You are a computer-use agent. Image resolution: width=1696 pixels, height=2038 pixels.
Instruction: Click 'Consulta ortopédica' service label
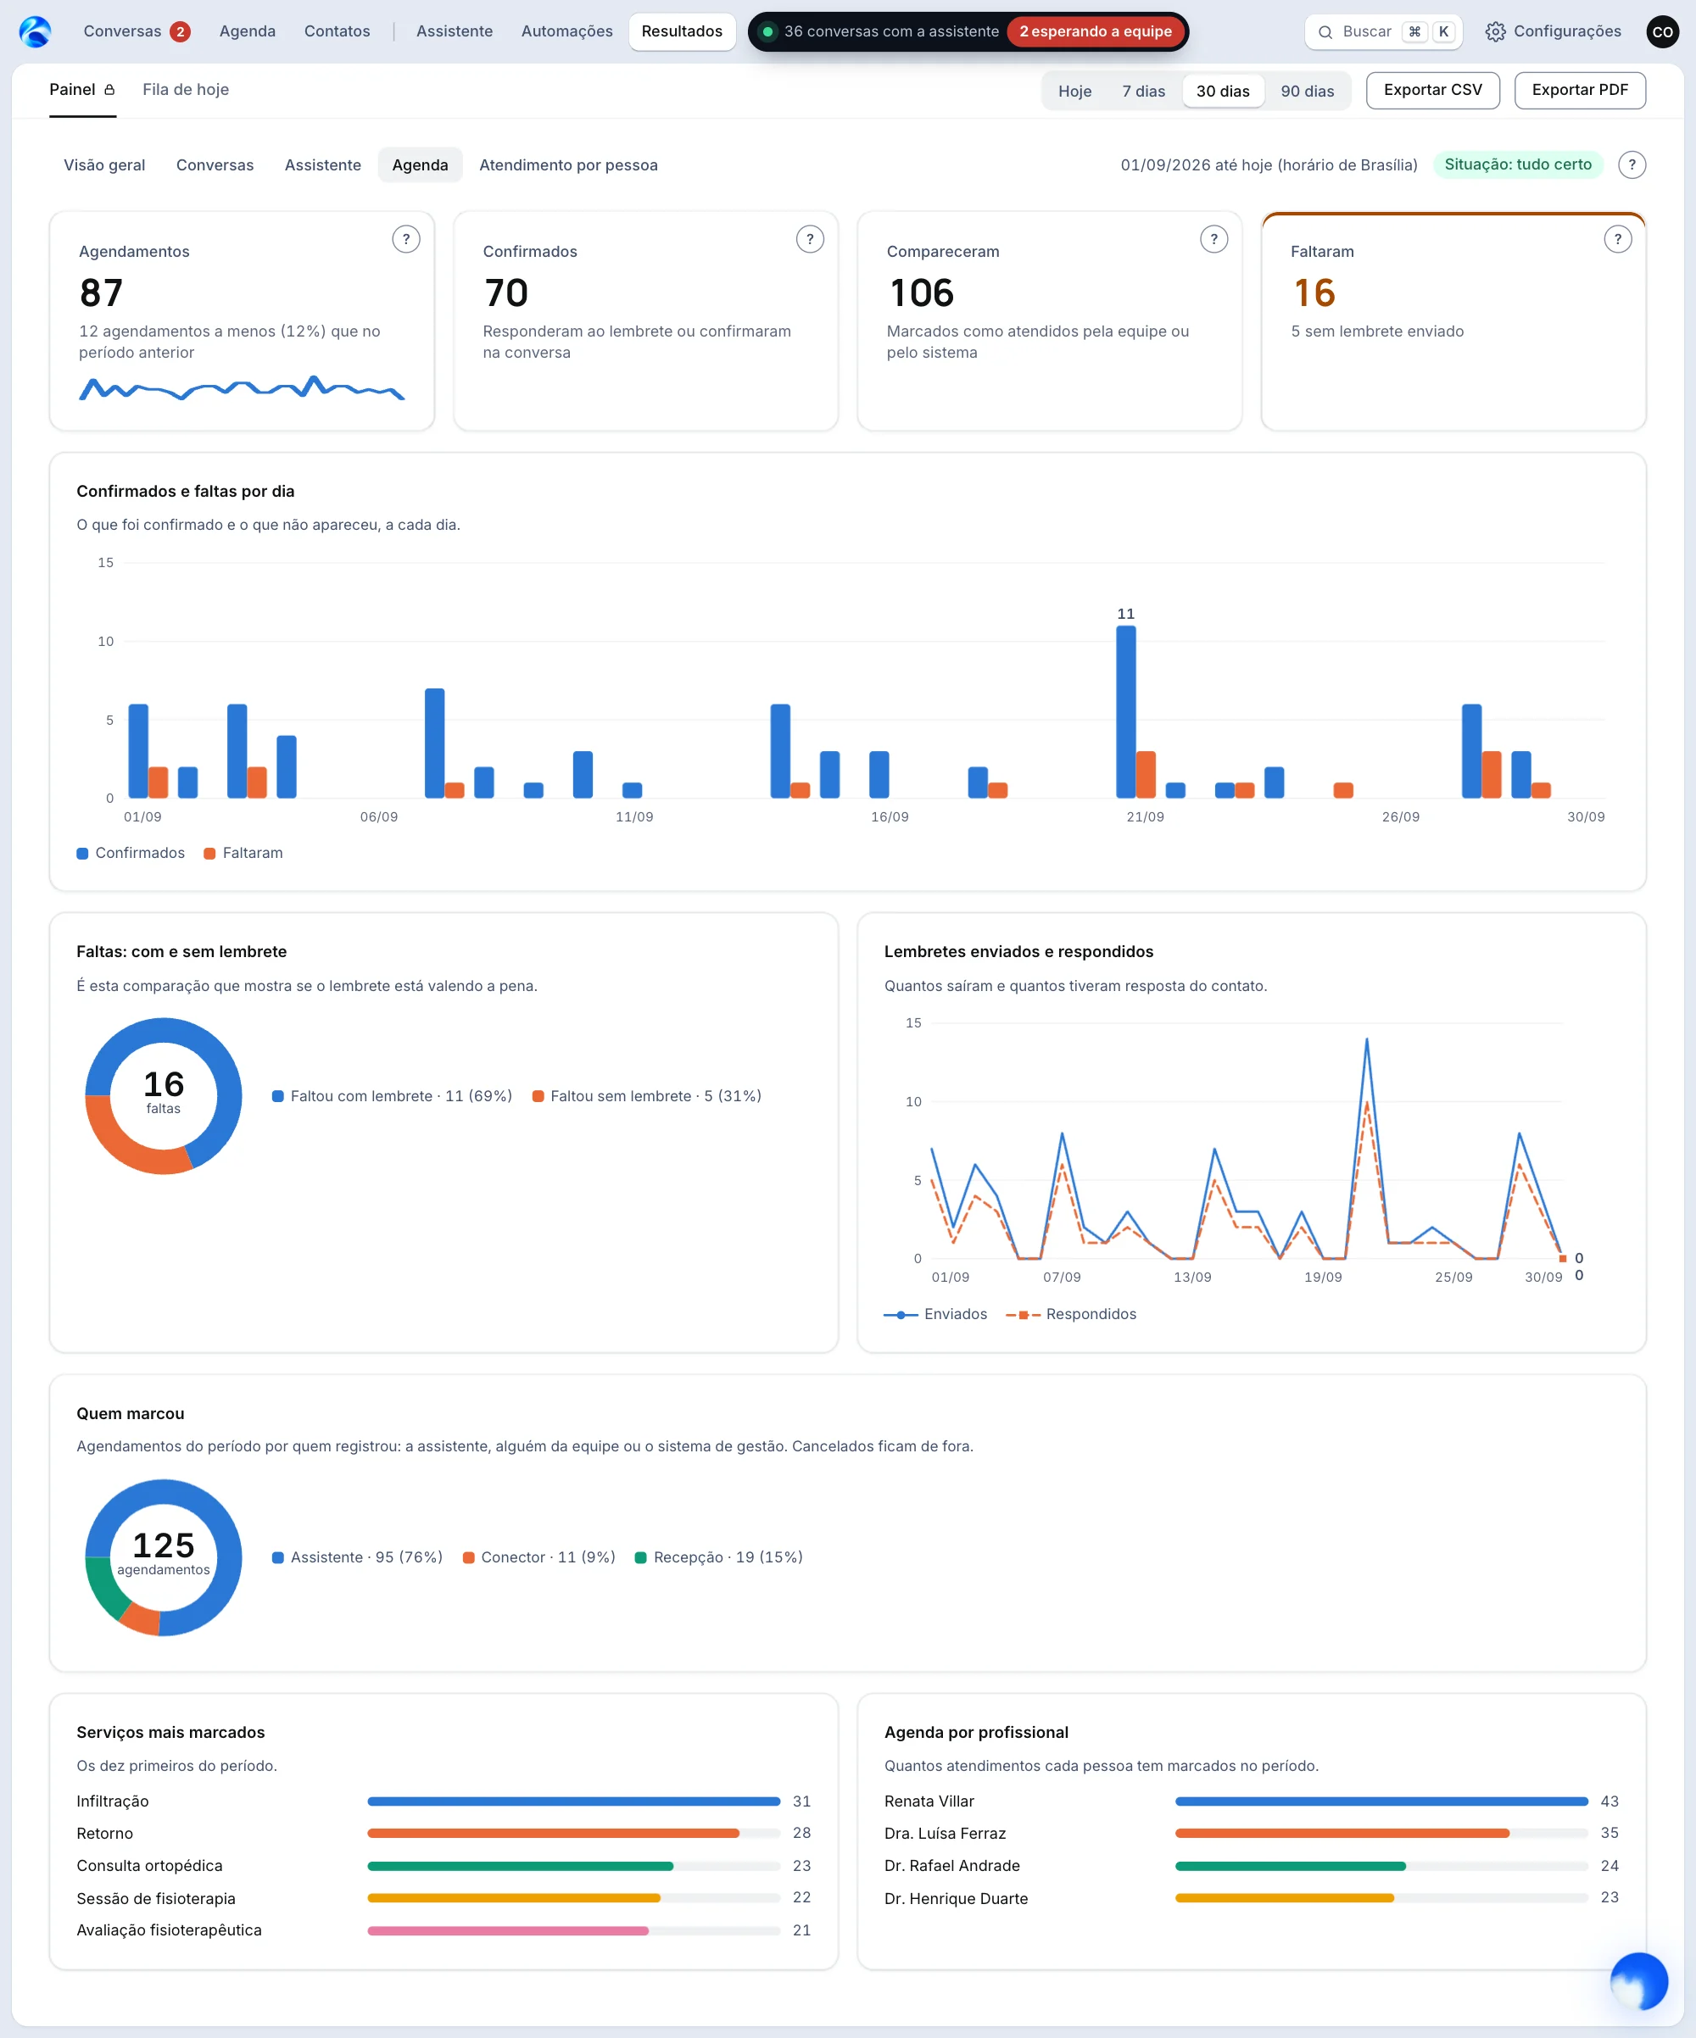tap(149, 1865)
